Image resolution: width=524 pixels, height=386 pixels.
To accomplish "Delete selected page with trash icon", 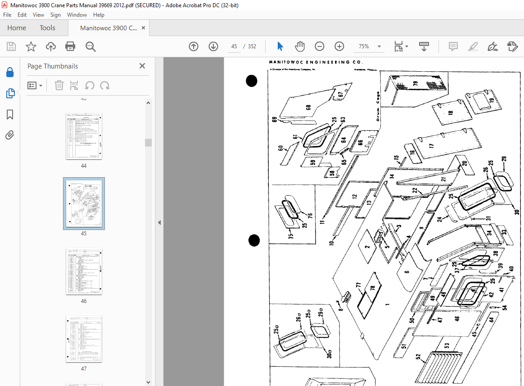I will (59, 85).
